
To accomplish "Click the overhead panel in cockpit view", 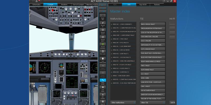I will tap(71, 16).
